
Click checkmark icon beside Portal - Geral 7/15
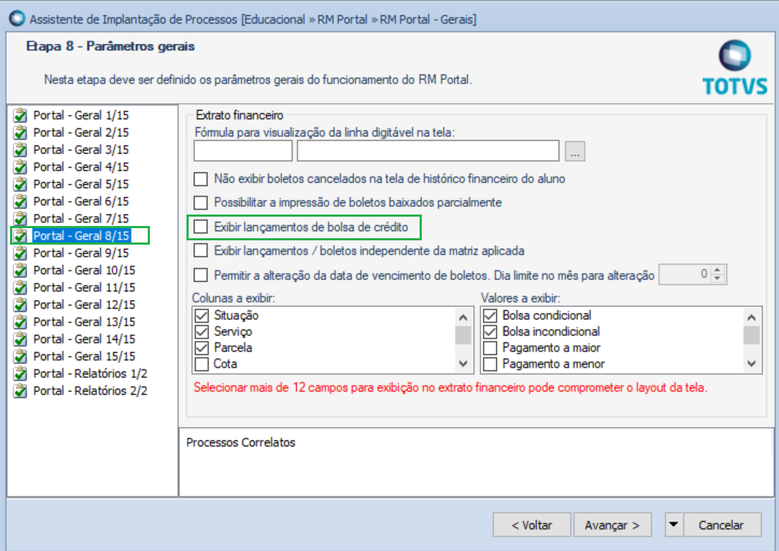[20, 219]
